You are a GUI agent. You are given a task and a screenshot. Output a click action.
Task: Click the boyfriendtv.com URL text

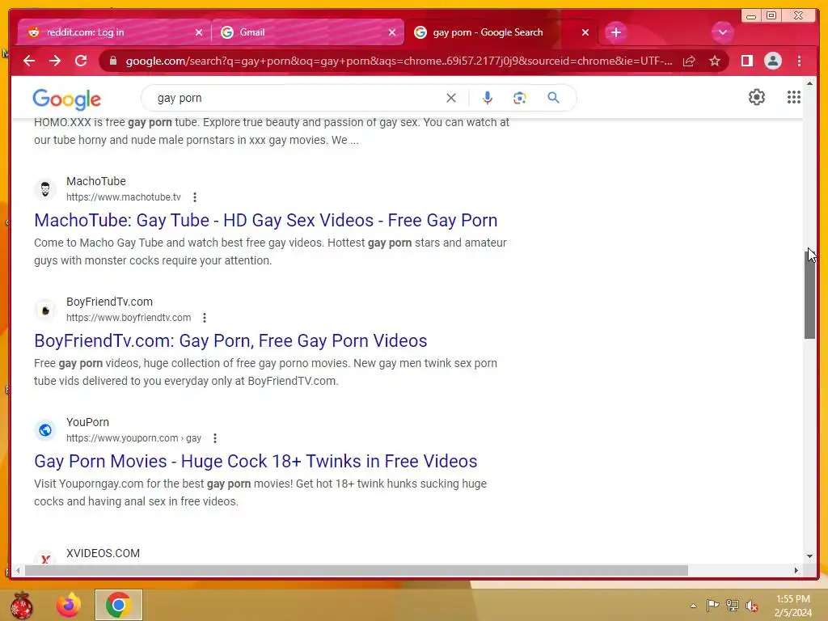[x=129, y=317]
